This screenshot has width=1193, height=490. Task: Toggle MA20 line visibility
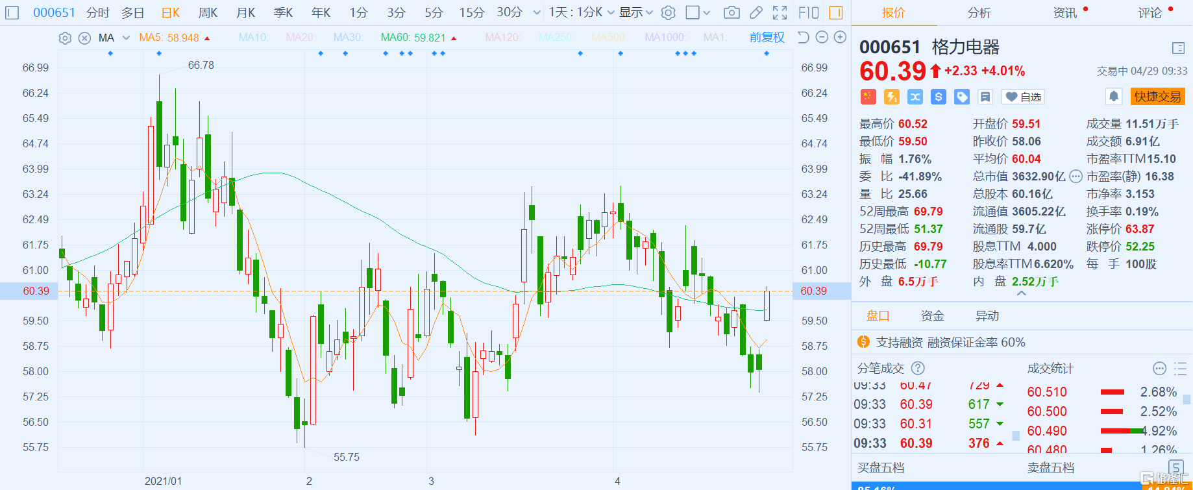coord(300,38)
